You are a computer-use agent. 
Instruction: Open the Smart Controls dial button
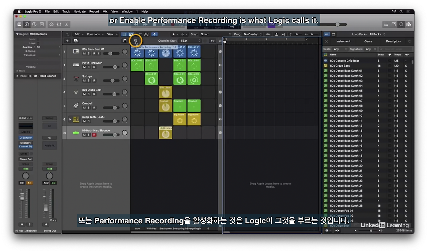tap(51, 24)
